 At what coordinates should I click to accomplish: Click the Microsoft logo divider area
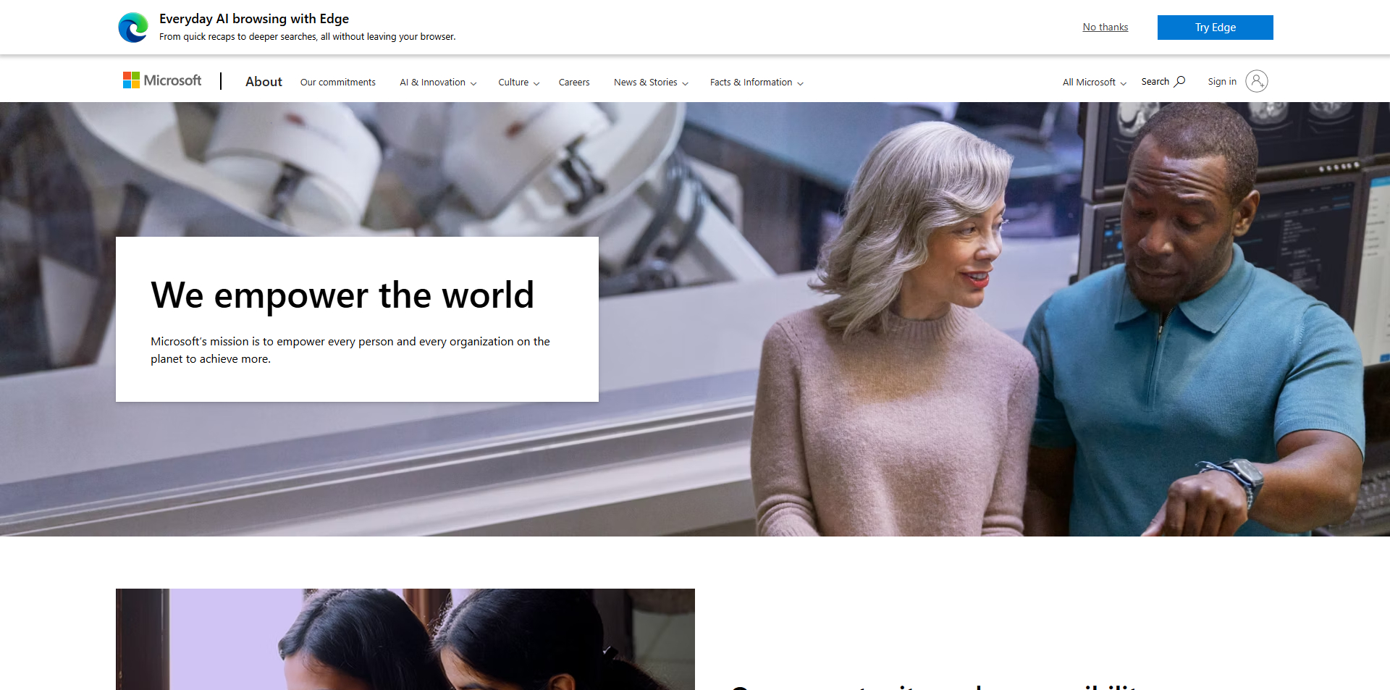(x=221, y=81)
